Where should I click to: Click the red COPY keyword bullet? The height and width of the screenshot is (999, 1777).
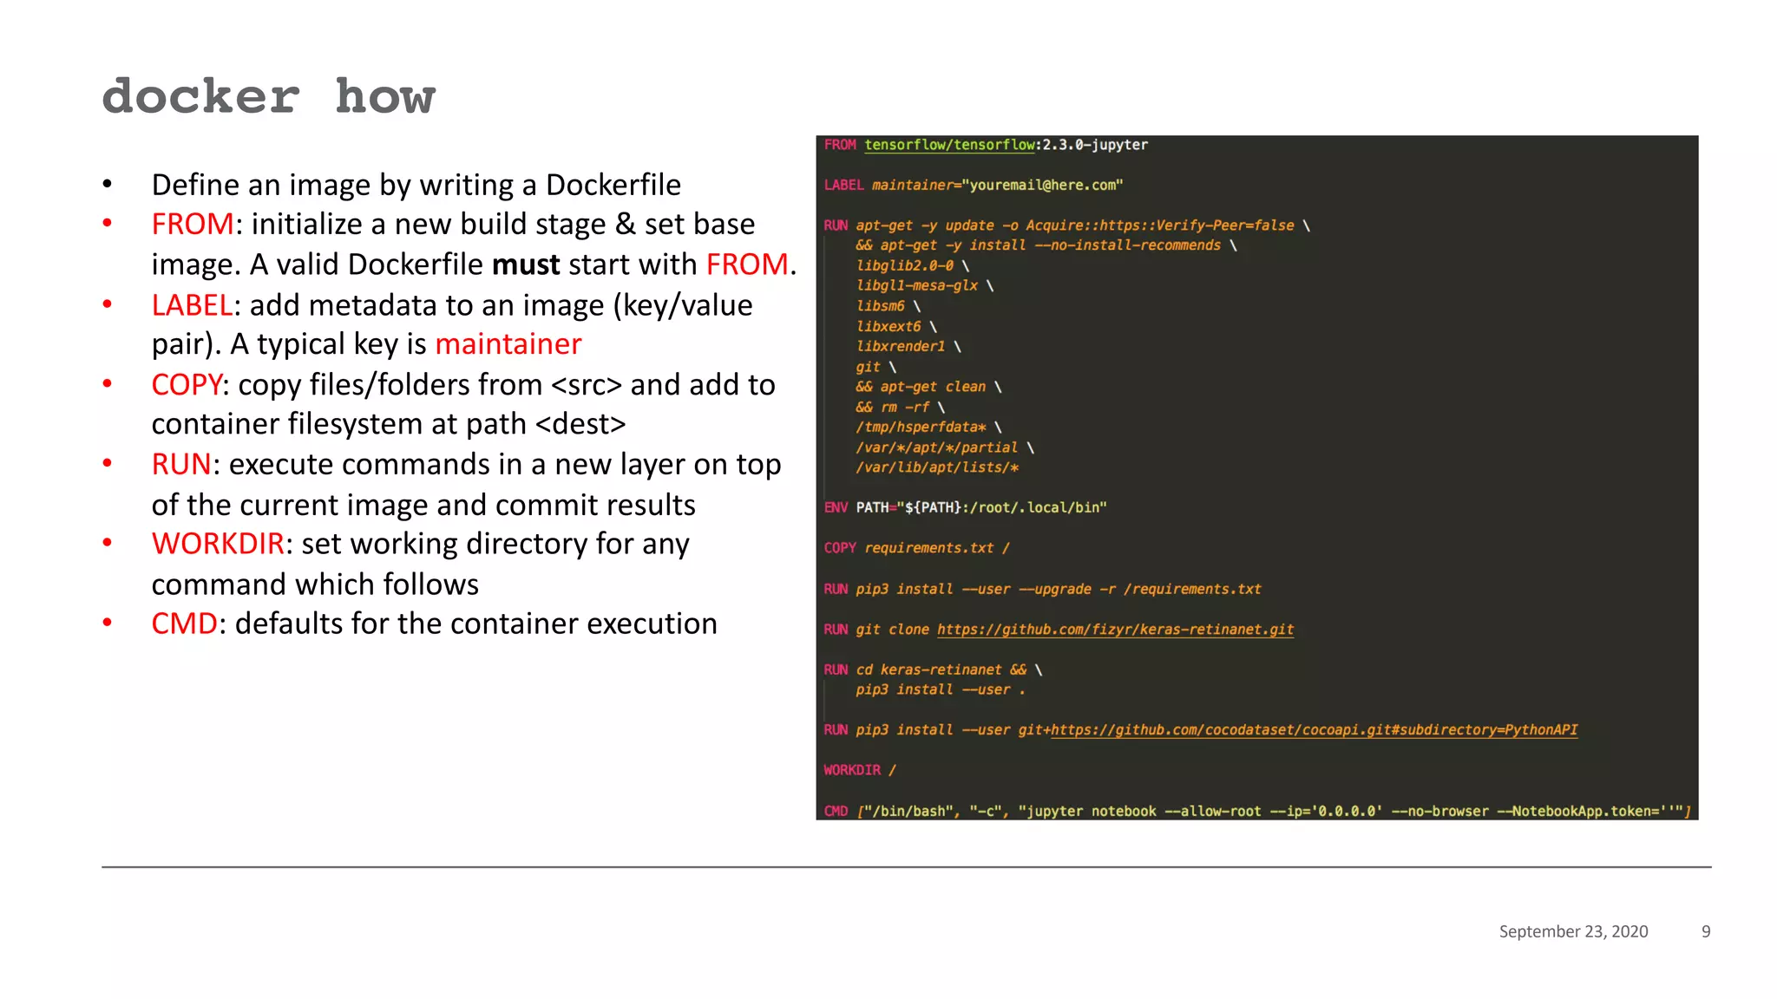(187, 385)
